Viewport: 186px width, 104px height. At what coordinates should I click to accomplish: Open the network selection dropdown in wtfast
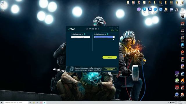(104, 37)
